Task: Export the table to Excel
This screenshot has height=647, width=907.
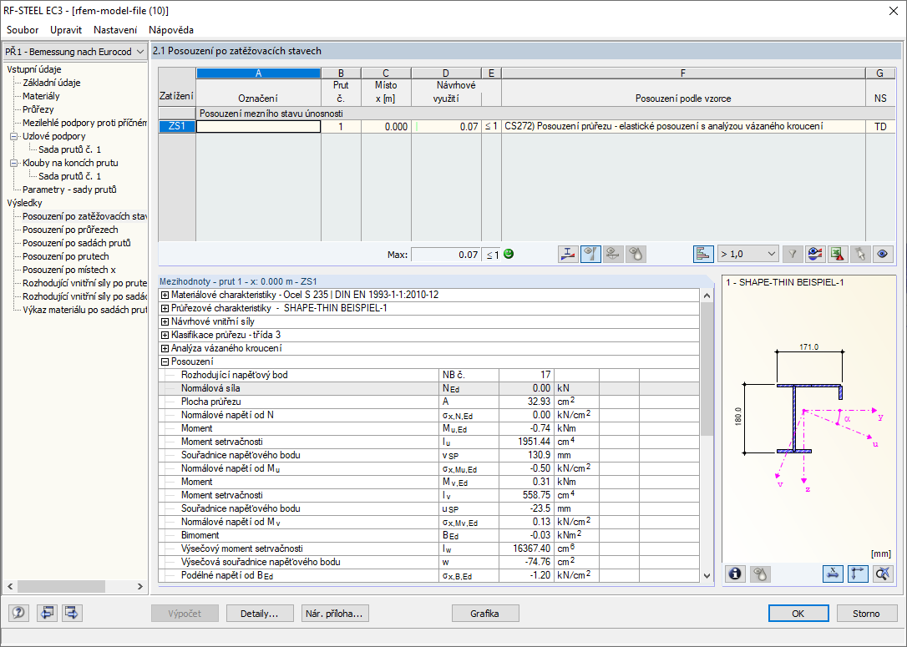Action: pyautogui.click(x=838, y=254)
